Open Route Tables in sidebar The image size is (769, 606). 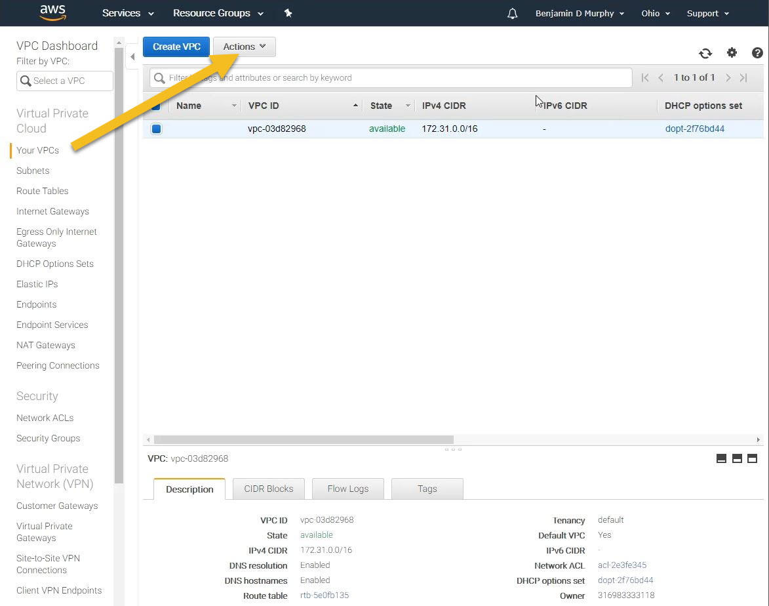coord(42,191)
